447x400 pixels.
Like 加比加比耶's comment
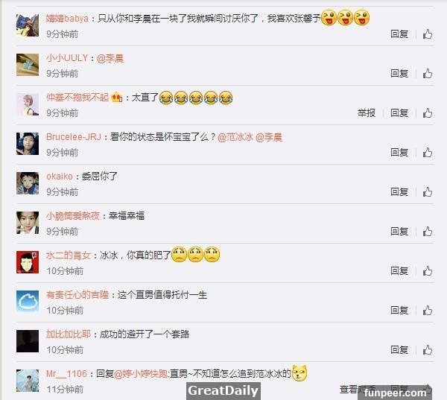(x=428, y=350)
